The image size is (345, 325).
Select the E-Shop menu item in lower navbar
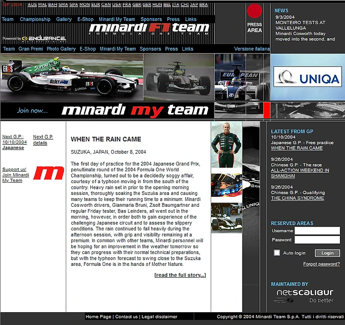[x=87, y=49]
